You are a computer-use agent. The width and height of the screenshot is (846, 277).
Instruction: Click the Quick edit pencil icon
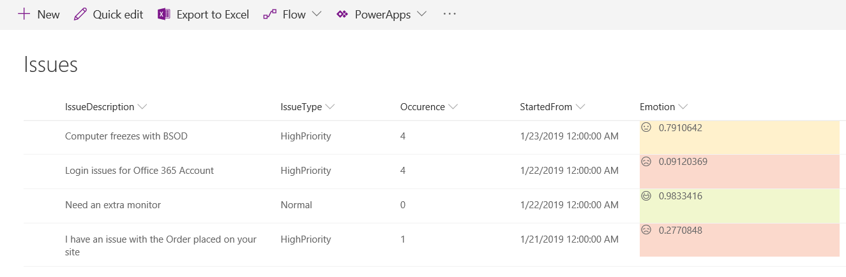80,14
